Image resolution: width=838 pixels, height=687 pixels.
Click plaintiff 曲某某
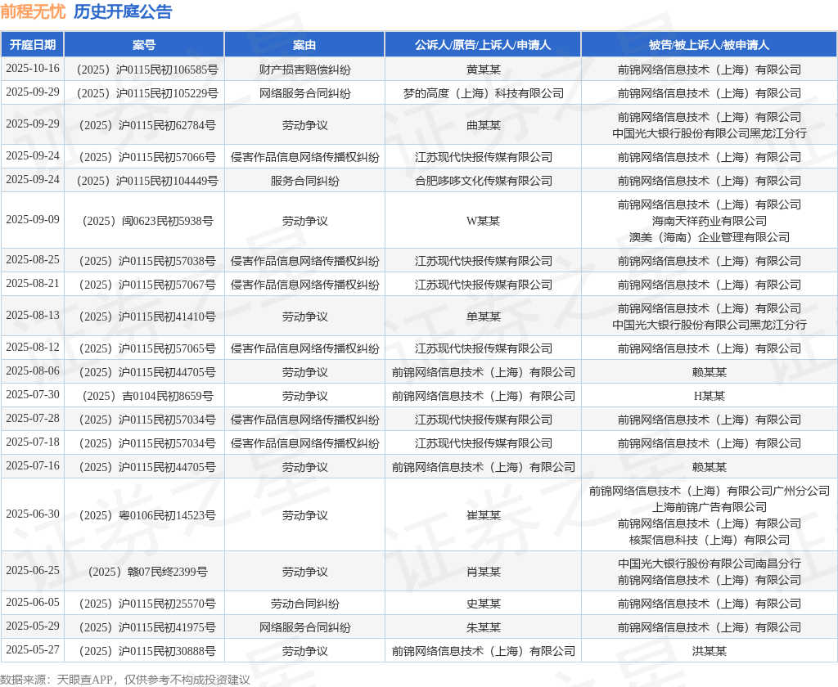pyautogui.click(x=483, y=125)
